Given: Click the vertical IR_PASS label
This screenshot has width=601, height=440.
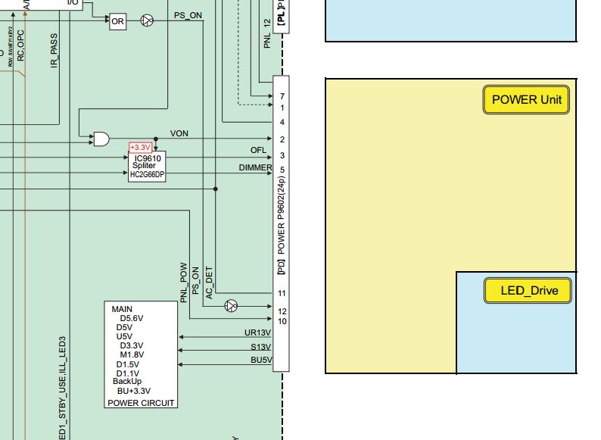Looking at the screenshot, I should click(54, 51).
